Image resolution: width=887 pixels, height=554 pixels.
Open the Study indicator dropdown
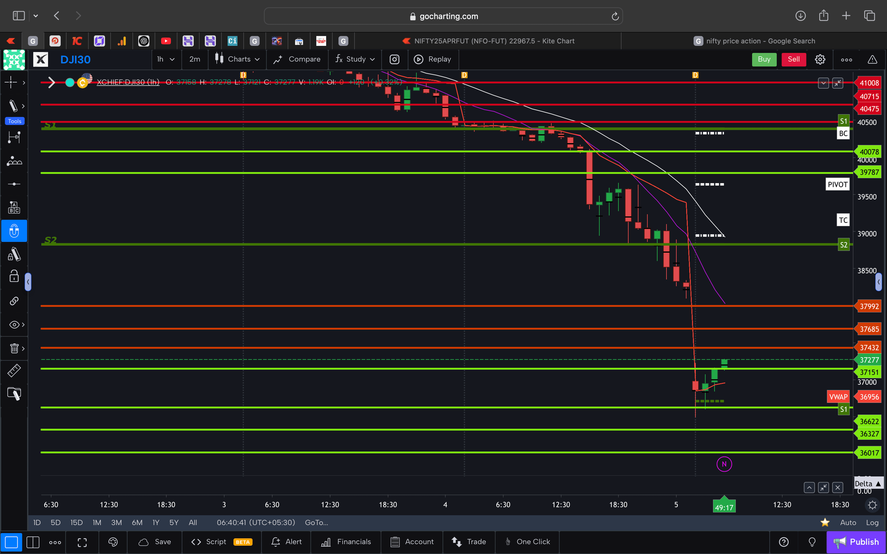(354, 59)
